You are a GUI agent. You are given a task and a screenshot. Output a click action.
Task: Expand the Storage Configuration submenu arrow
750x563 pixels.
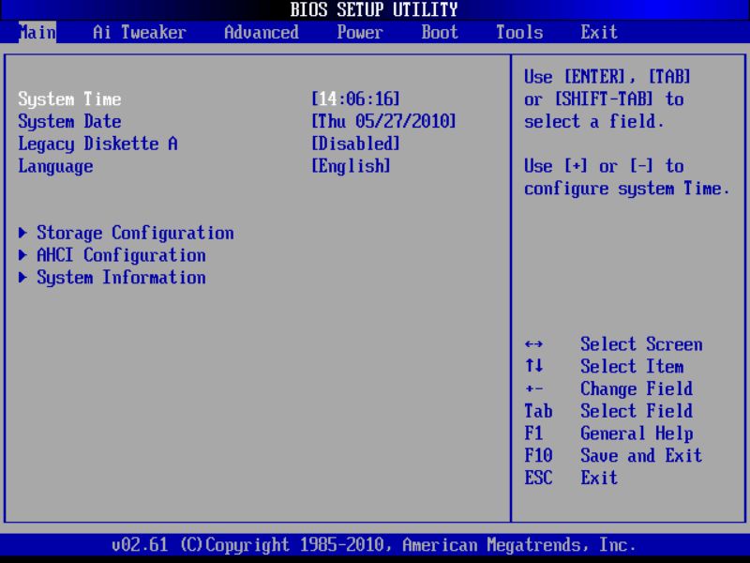coord(22,233)
